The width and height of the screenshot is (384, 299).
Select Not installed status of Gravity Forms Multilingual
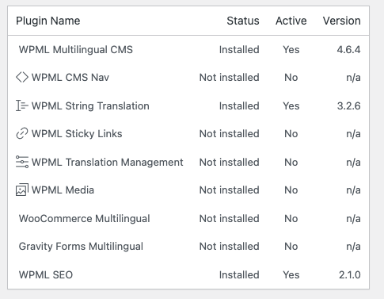(229, 246)
